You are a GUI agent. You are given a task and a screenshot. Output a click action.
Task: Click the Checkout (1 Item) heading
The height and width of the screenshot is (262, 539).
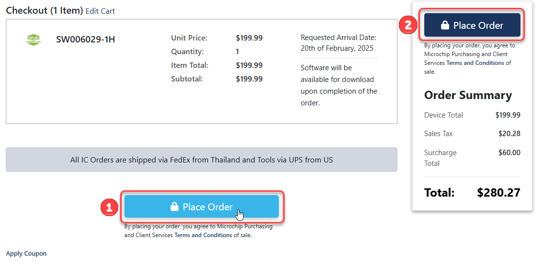[44, 10]
